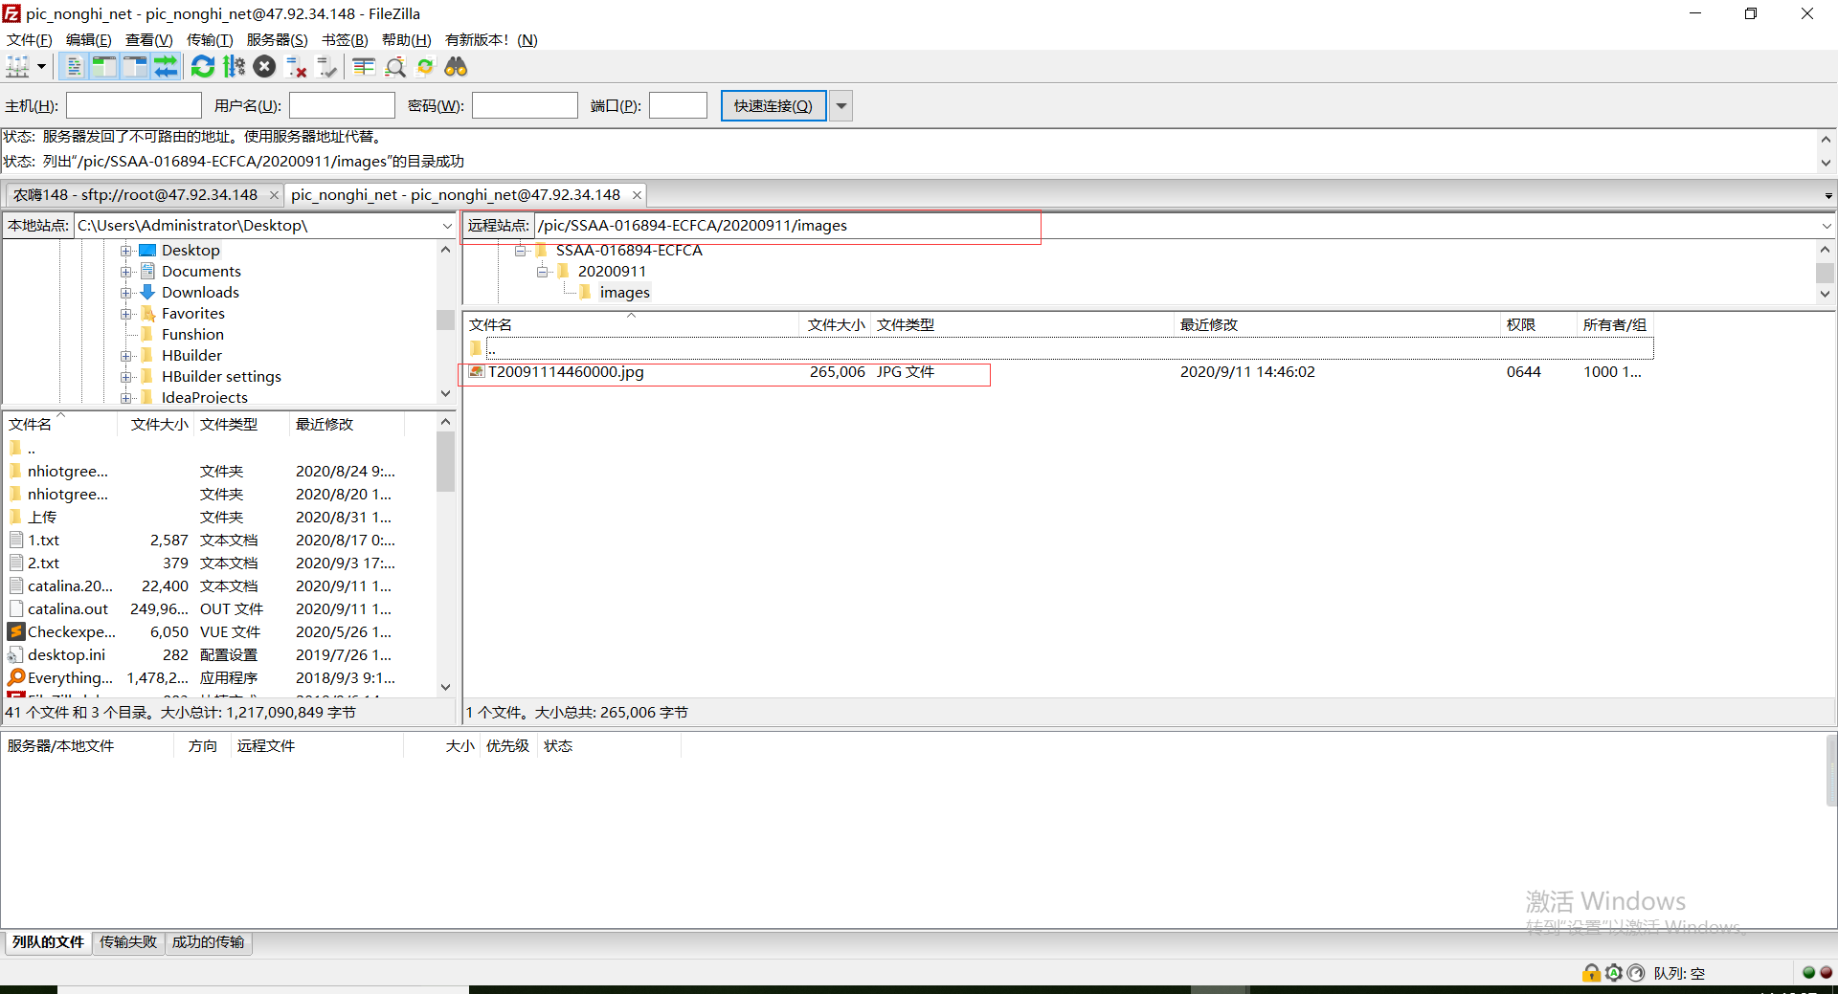This screenshot has width=1838, height=994.
Task: Select the 列队的文件 queue tab
Action: pyautogui.click(x=48, y=942)
